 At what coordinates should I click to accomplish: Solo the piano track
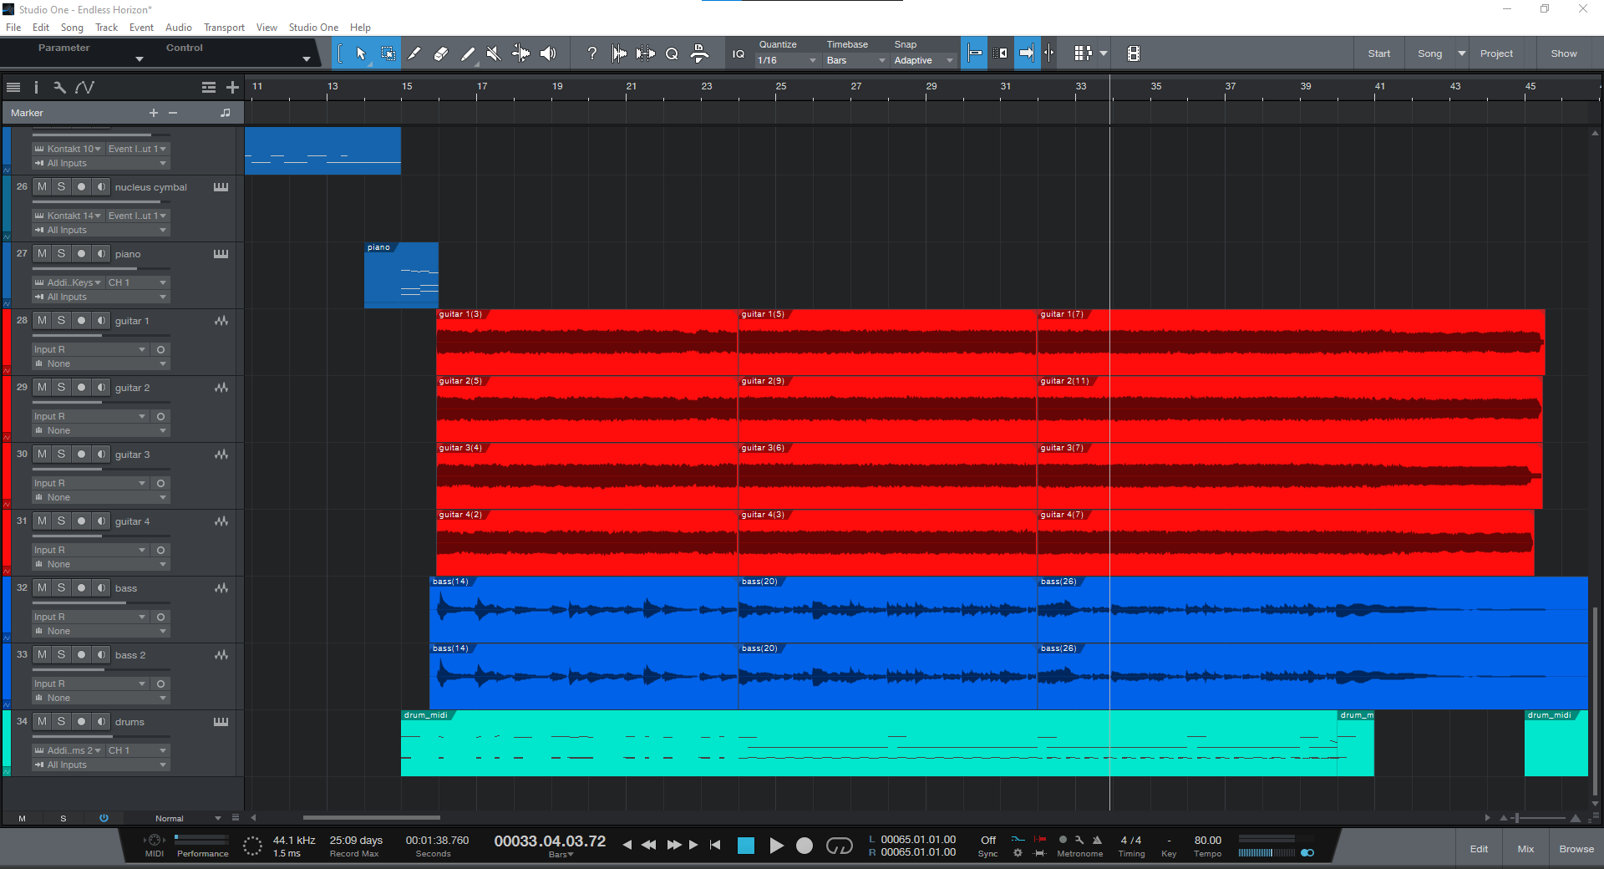(x=61, y=253)
